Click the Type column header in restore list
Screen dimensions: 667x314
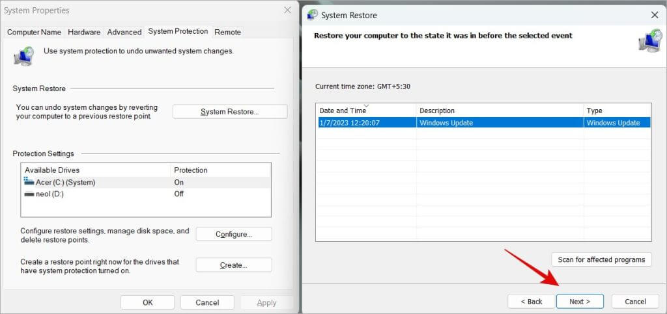pos(617,111)
